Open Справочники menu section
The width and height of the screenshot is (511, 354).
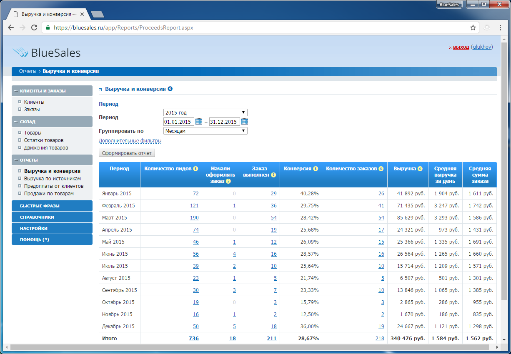[52, 217]
